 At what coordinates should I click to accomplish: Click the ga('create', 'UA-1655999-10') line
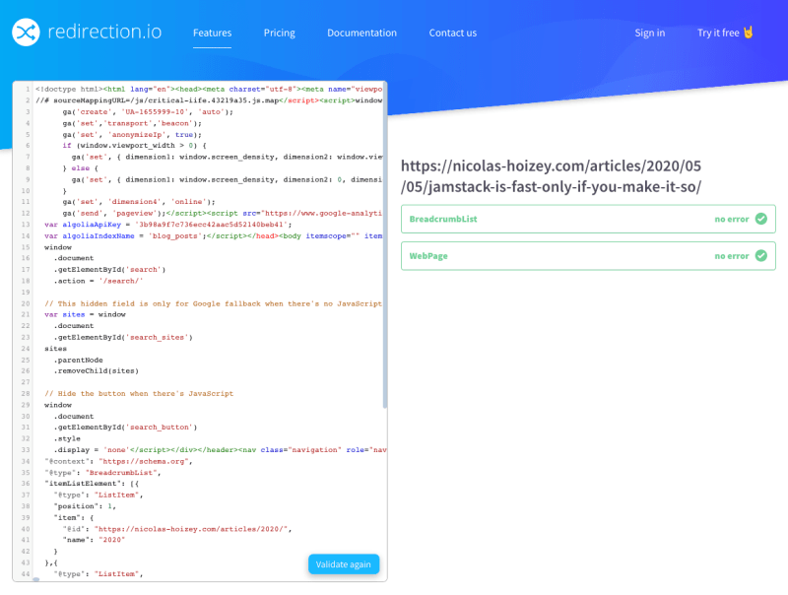tap(148, 111)
